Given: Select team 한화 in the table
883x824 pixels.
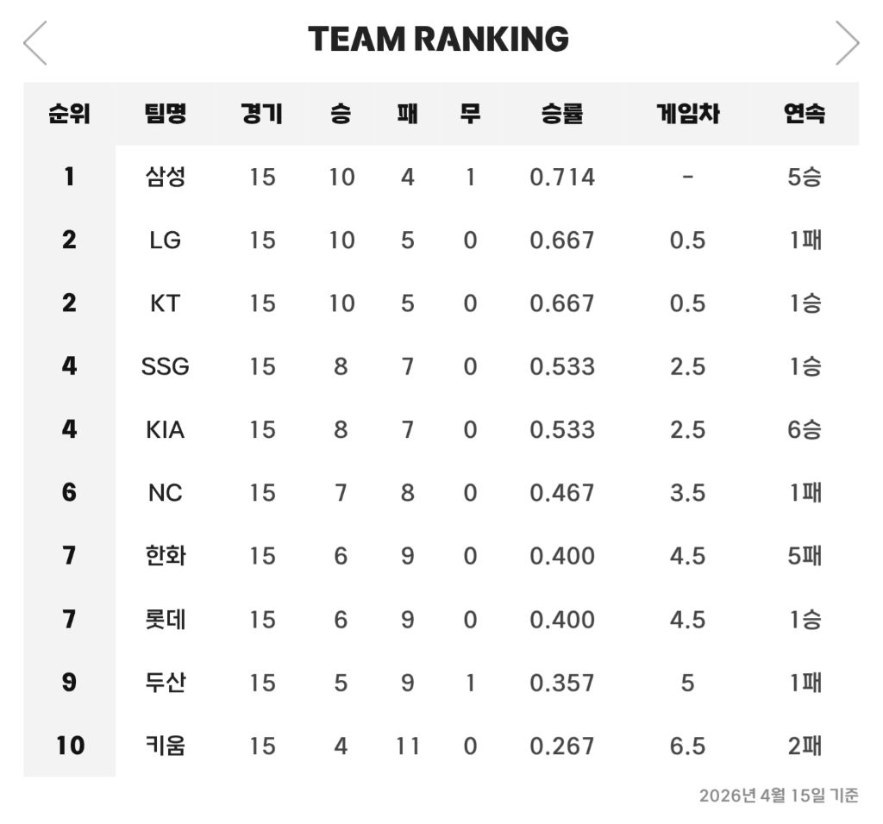Looking at the screenshot, I should tap(165, 556).
